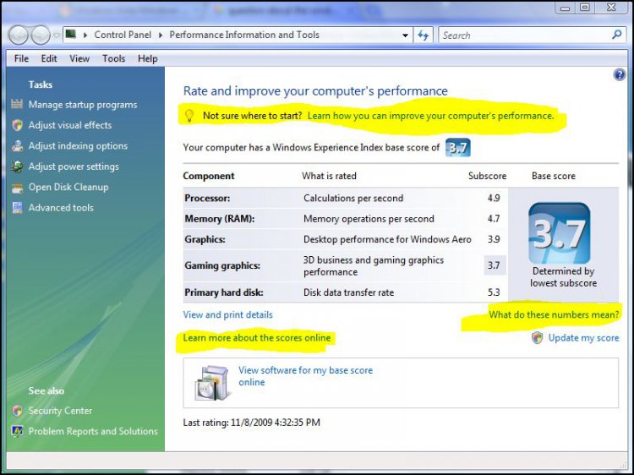Click the Adjust indexing options icon
This screenshot has height=475, width=634.
18,145
